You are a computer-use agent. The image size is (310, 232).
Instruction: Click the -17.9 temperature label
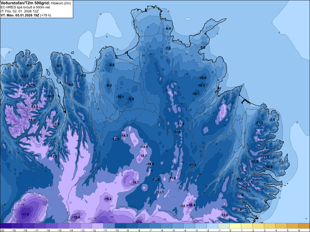click(x=25, y=214)
